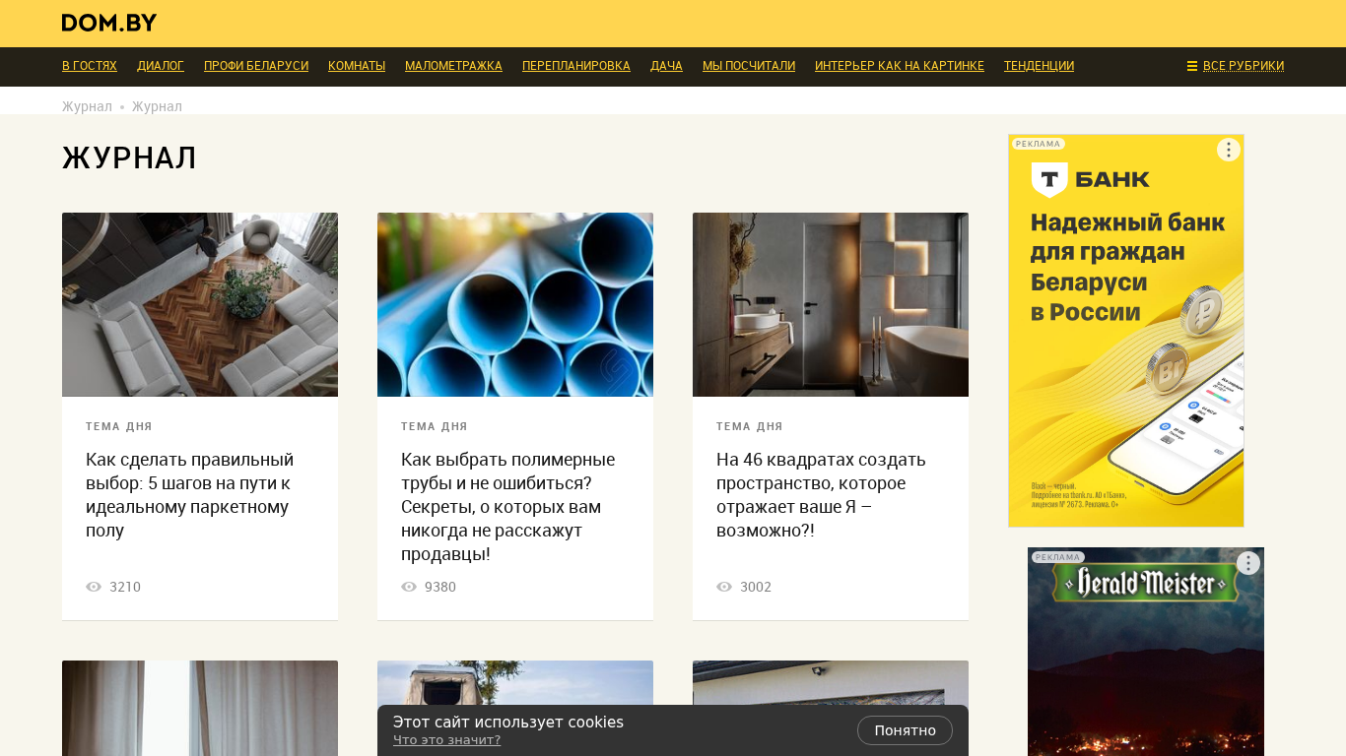Click Тема дня label on 46 квадратах article
This screenshot has width=1346, height=756.
pyautogui.click(x=750, y=426)
